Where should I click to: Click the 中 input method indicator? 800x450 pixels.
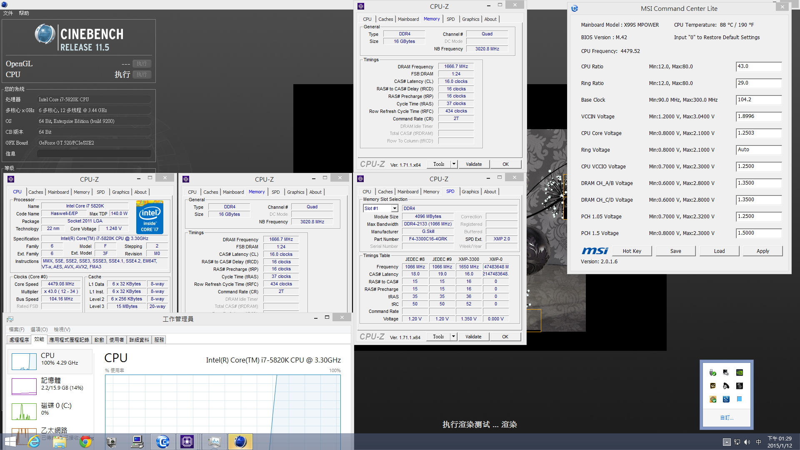[x=758, y=442]
